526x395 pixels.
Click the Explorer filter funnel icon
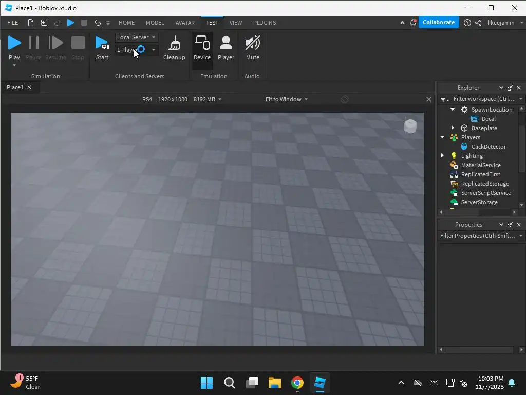444,99
